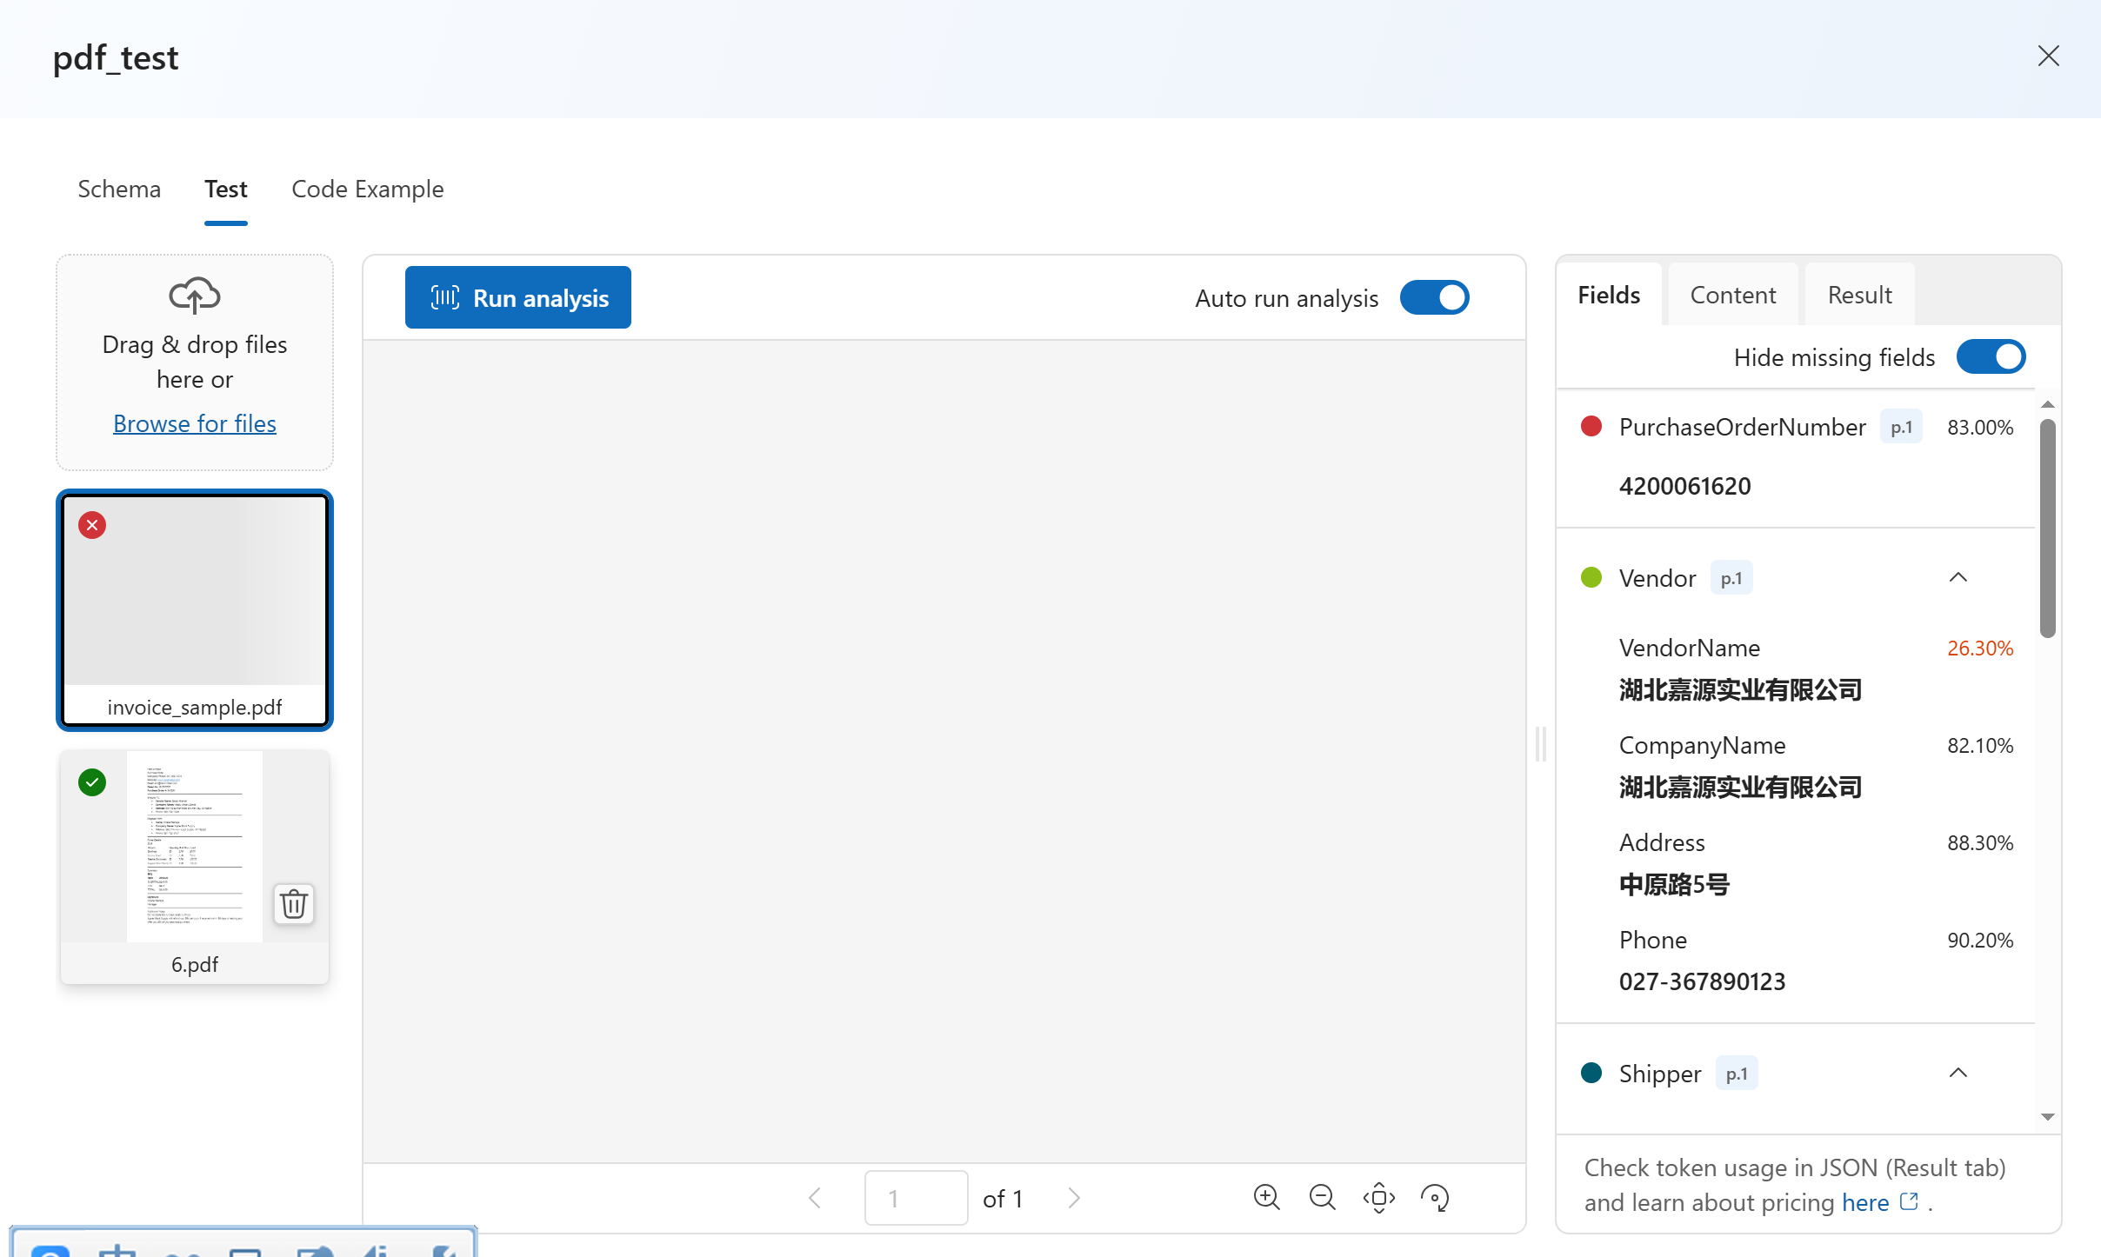Switch to the Schema tab
The width and height of the screenshot is (2101, 1257).
119,189
